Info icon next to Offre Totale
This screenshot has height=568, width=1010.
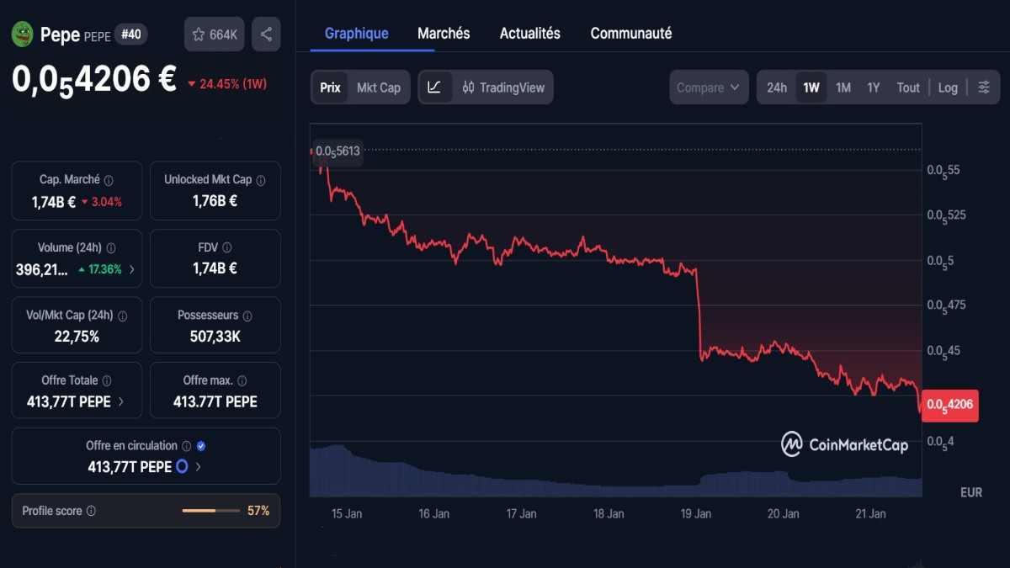(x=107, y=381)
